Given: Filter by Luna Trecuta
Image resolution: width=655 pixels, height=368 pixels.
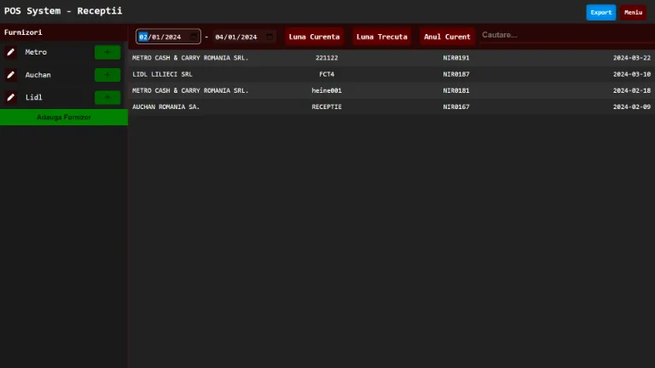Looking at the screenshot, I should [x=381, y=37].
